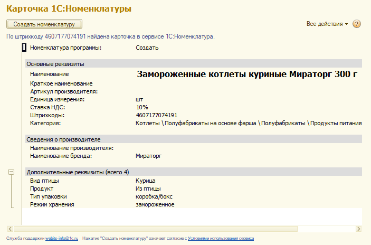This screenshot has width=371, height=245.
Task: Select the Штрихкоды value 4607177074191
Action: click(156, 115)
